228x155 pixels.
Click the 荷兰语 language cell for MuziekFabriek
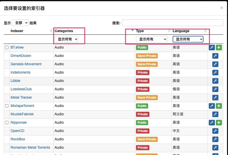pos(178,114)
